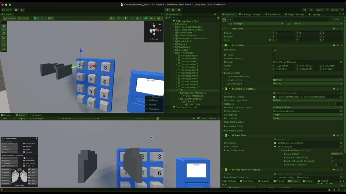The image size is (346, 194).
Task: Toggle 2D view mode in the Scene toolbar
Action: click(x=119, y=18)
